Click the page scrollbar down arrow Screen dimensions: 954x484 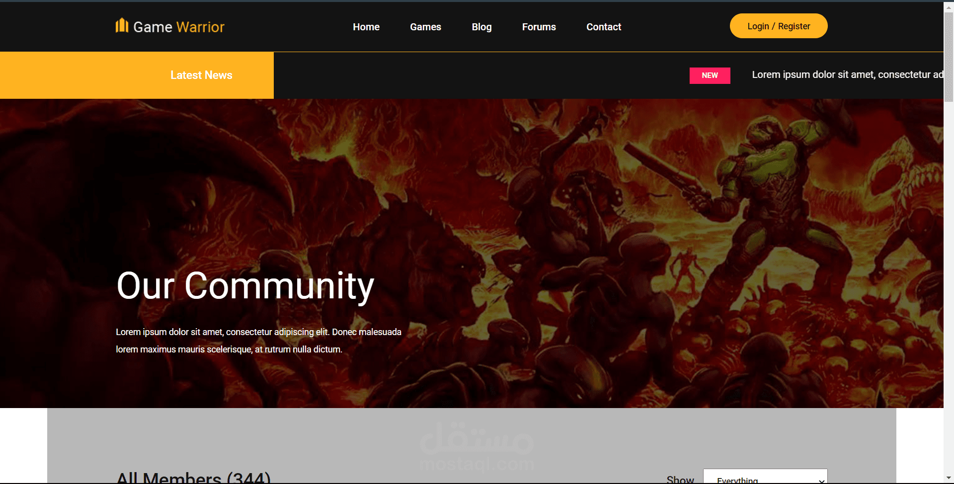click(949, 478)
